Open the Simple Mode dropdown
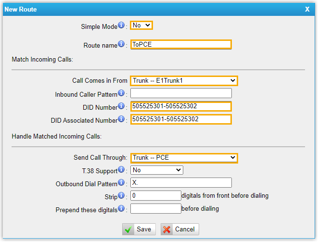 [141, 25]
